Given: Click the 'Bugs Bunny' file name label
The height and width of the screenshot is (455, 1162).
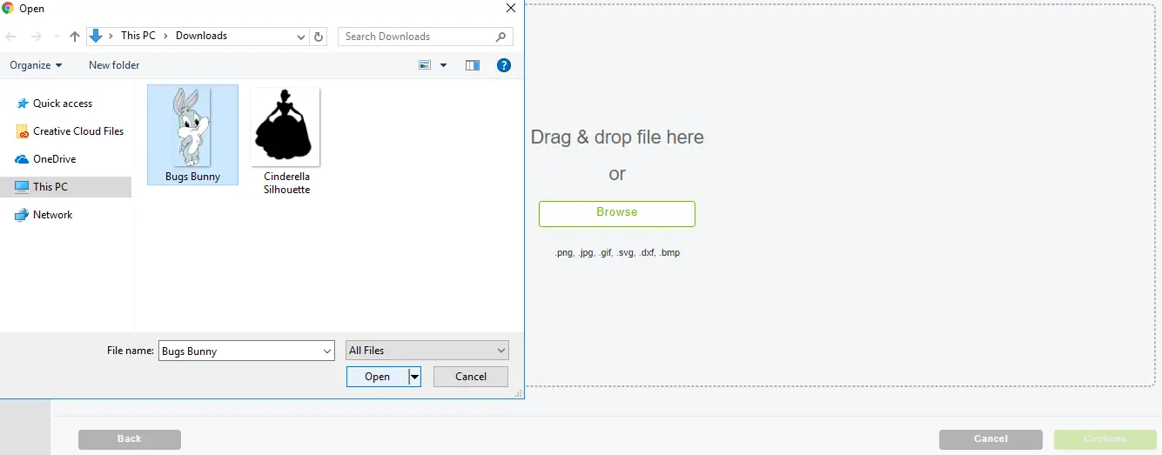Looking at the screenshot, I should tap(193, 177).
